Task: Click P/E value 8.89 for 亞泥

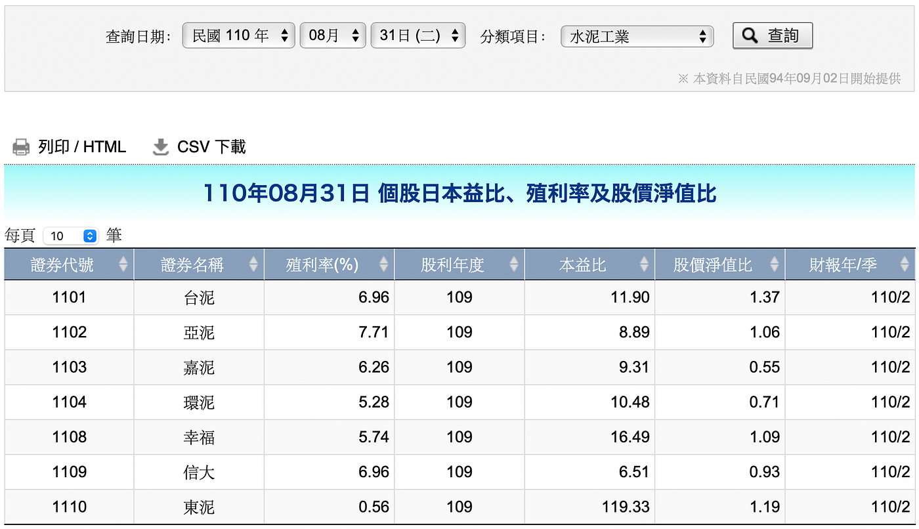Action: point(635,332)
